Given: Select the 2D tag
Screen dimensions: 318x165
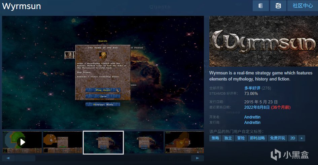Looking at the screenshot, I should pyautogui.click(x=293, y=138).
